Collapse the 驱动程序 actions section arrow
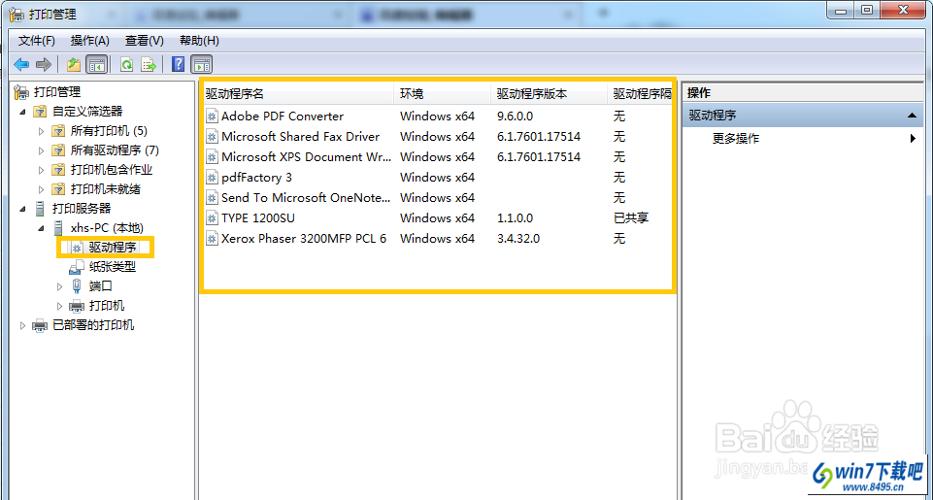This screenshot has width=933, height=500. click(x=912, y=117)
